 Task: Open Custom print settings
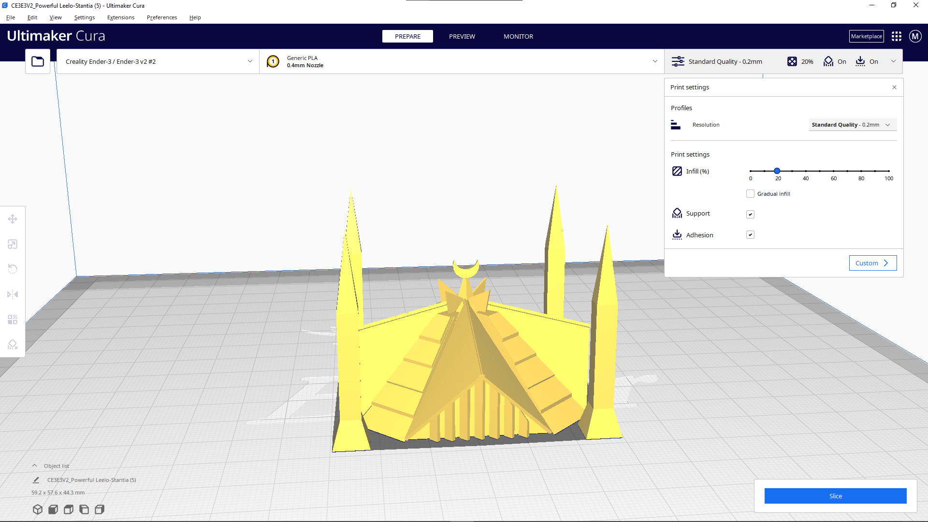click(872, 262)
